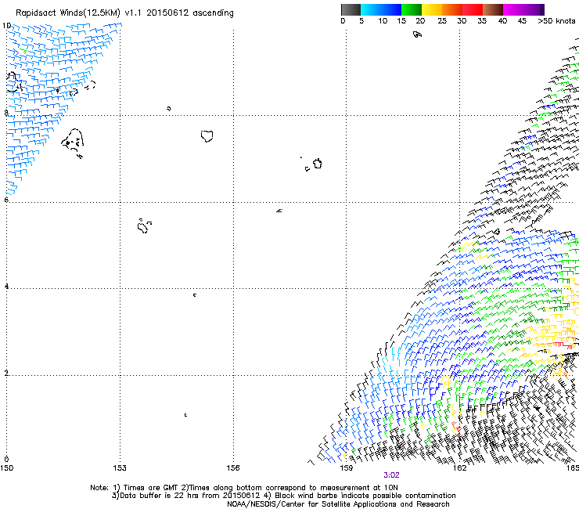Image resolution: width=579 pixels, height=509 pixels.
Task: Click the date text '20150612 ascending'
Action: tap(190, 13)
